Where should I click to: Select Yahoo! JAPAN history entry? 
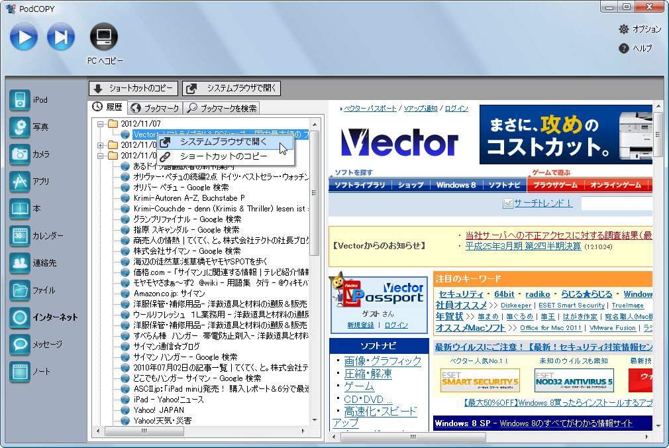point(159,410)
